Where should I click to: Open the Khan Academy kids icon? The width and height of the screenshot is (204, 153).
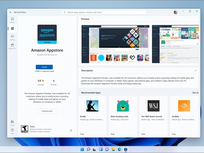(x=123, y=106)
